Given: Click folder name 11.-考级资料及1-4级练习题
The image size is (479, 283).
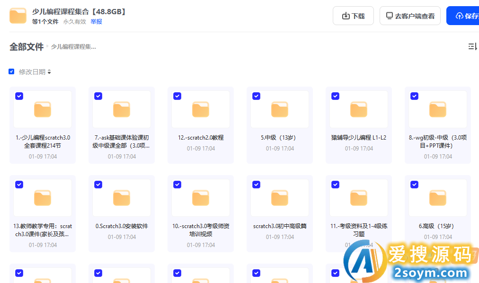Looking at the screenshot, I should (x=359, y=230).
